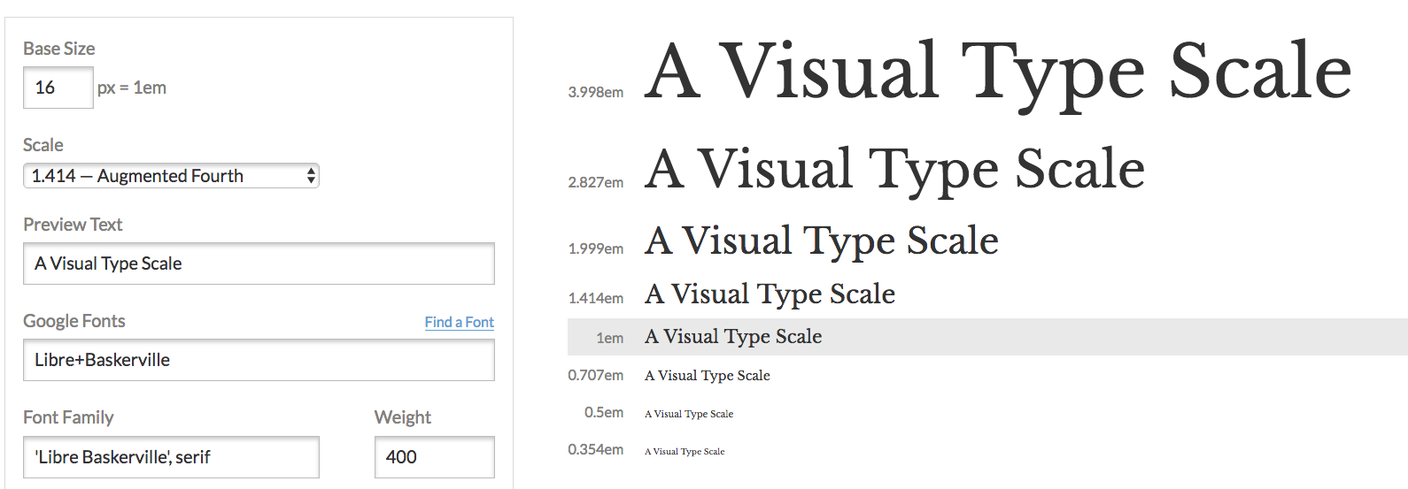Select the 1.414em preview text line
The height and width of the screenshot is (489, 1408).
(x=770, y=294)
